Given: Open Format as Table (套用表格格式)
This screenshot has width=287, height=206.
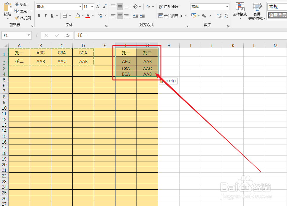Looking at the screenshot, I should pos(257,11).
